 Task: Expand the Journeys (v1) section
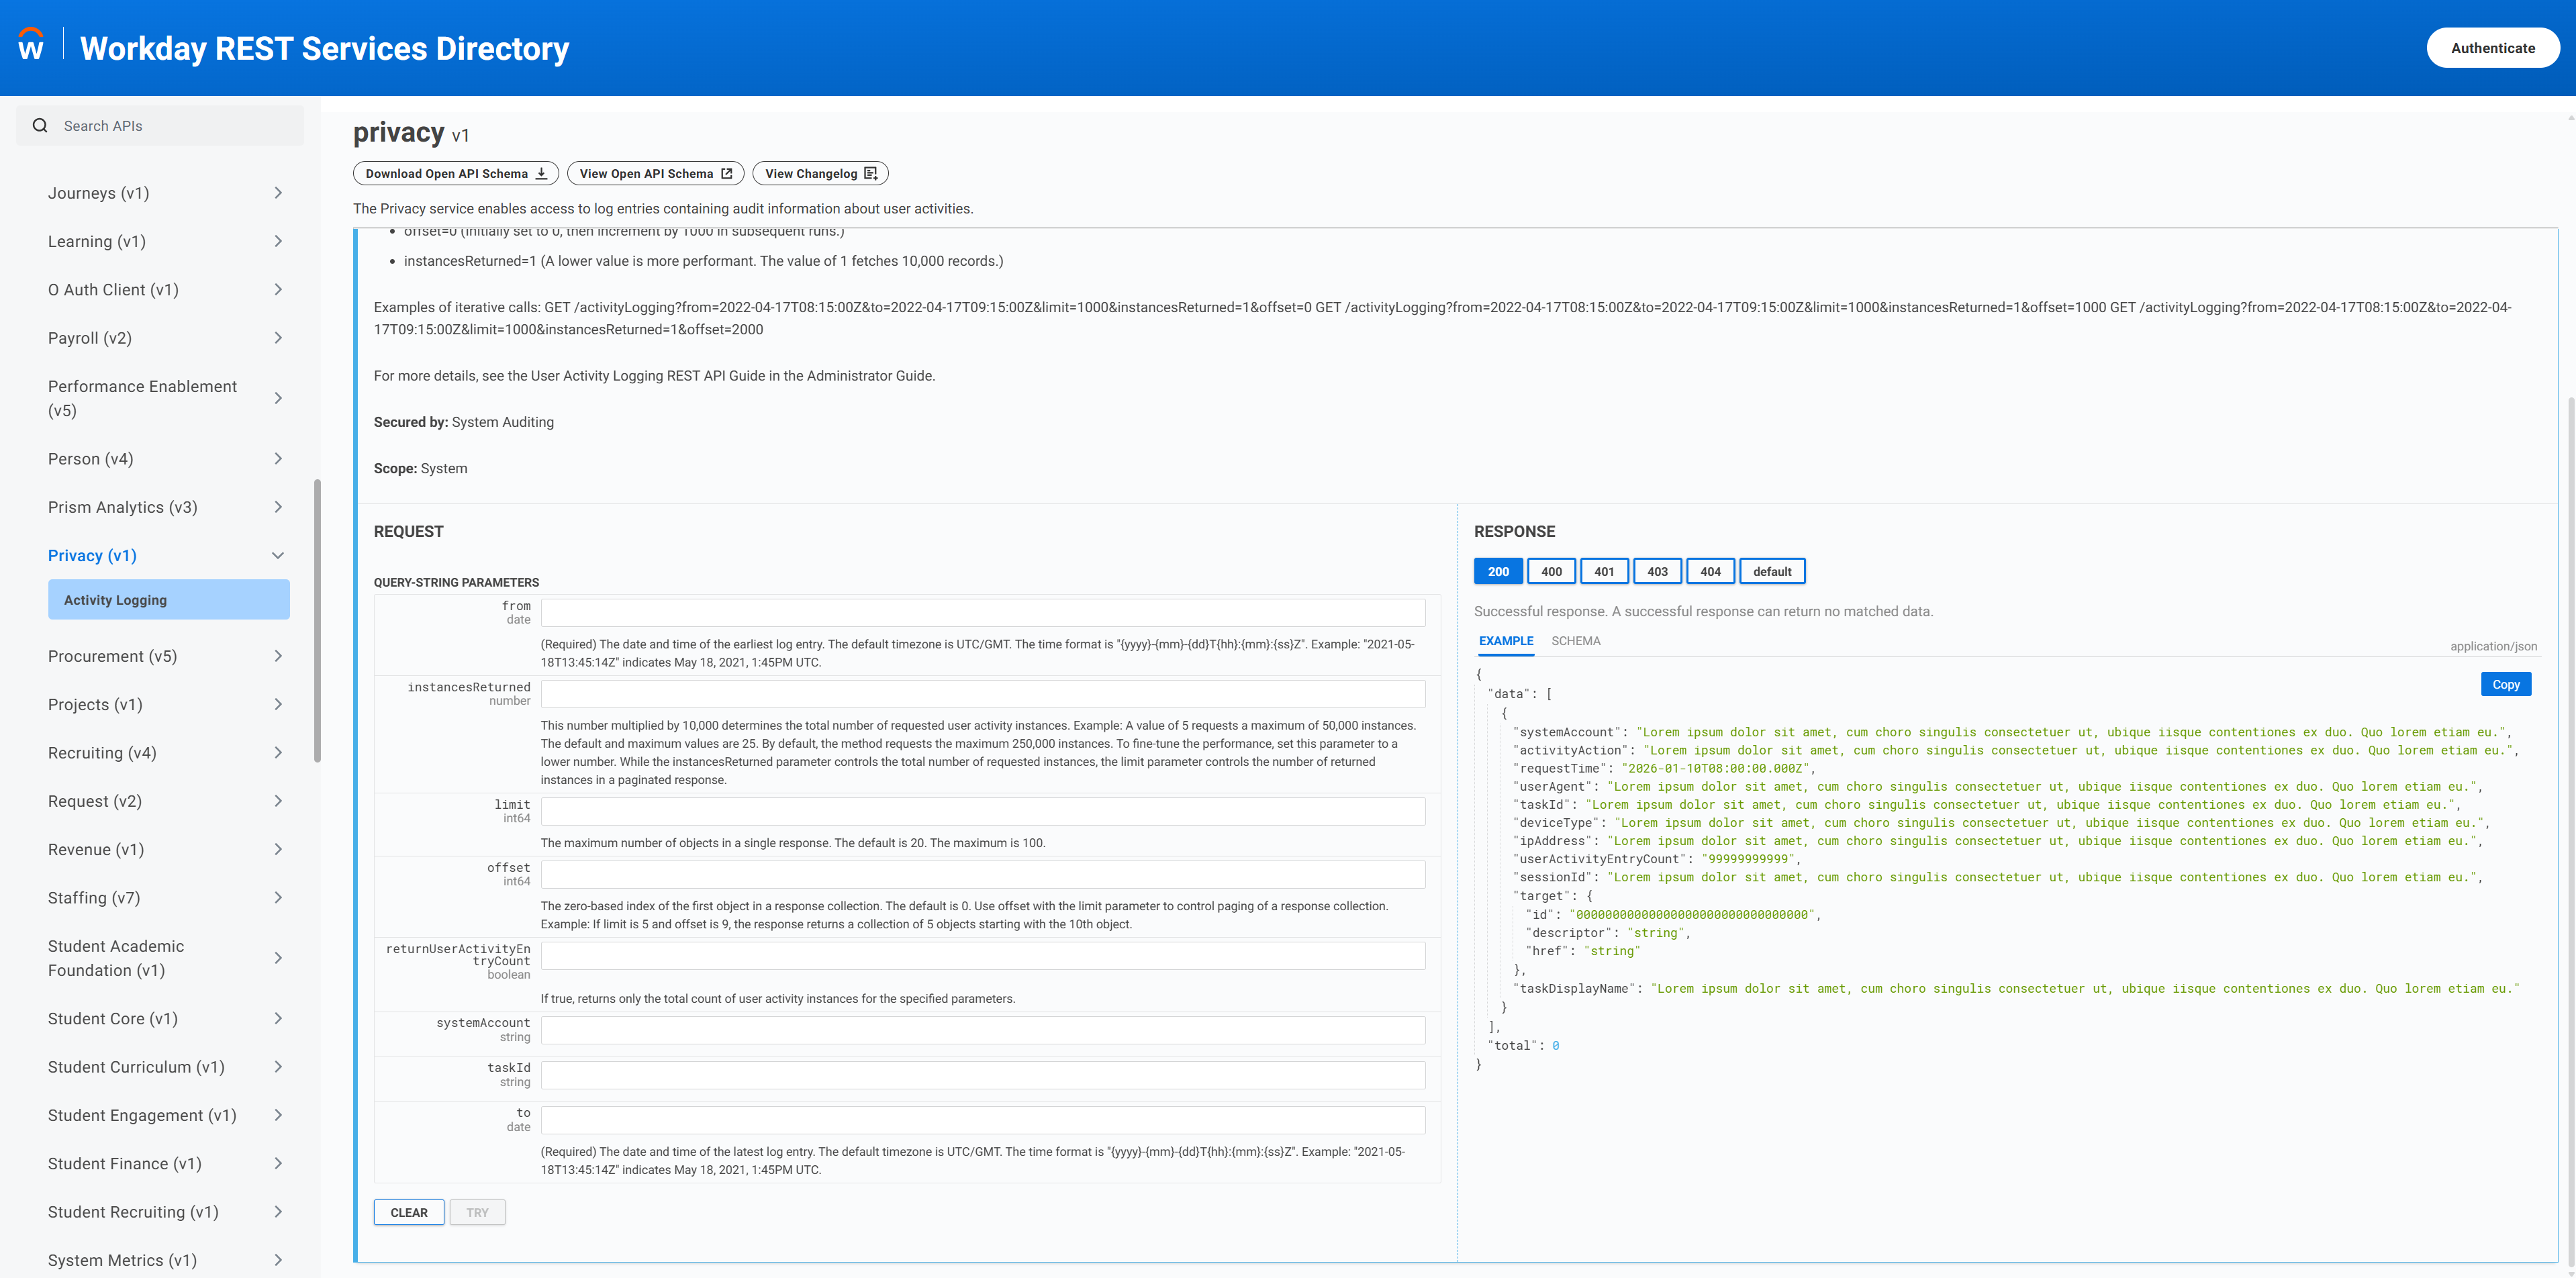278,193
